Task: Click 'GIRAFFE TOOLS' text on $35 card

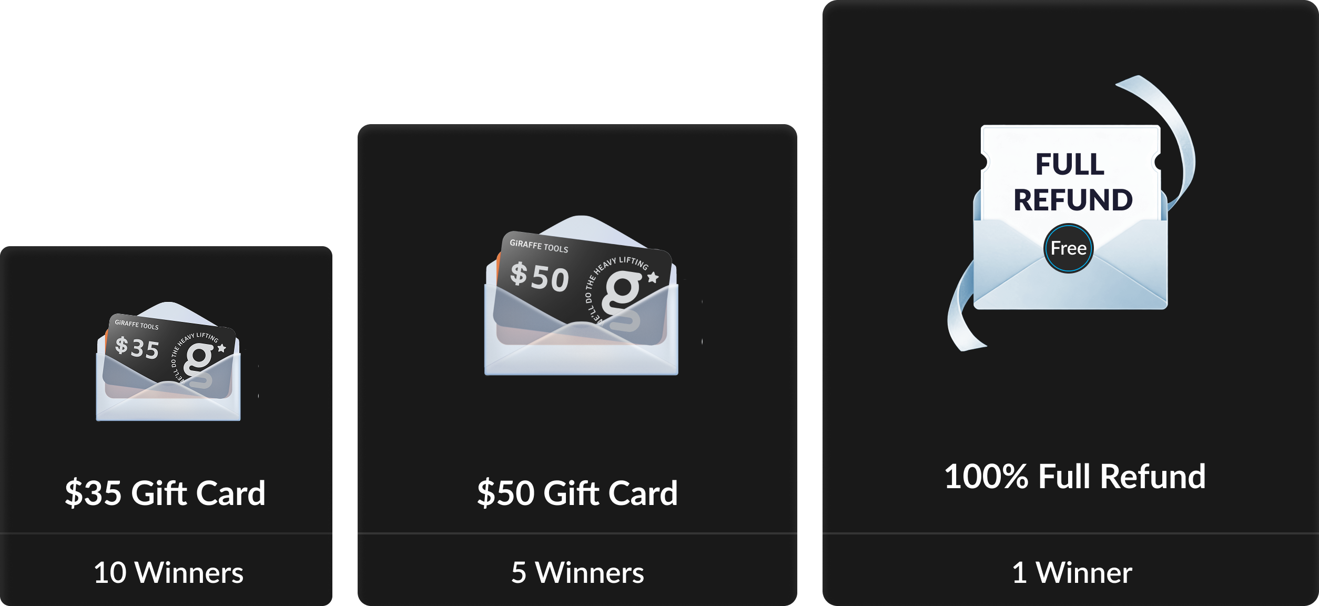Action: pyautogui.click(x=136, y=325)
